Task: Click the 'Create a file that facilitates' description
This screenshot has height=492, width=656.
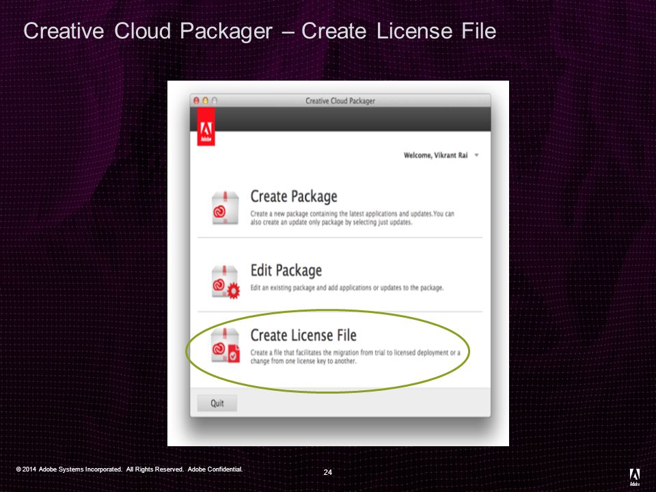Action: tap(355, 357)
